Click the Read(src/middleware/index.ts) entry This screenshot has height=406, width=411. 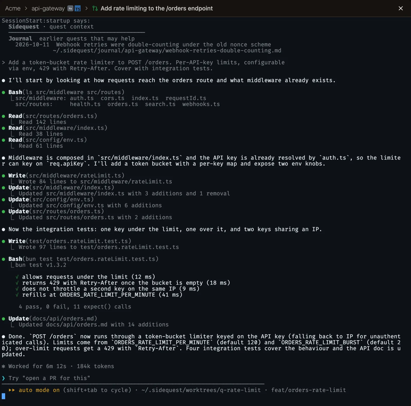(58, 128)
